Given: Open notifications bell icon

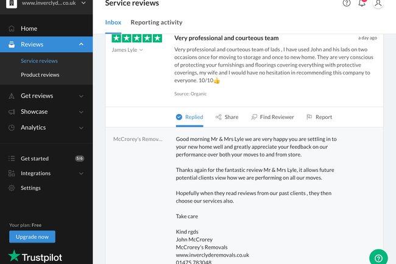Looking at the screenshot, I should coord(362,3).
